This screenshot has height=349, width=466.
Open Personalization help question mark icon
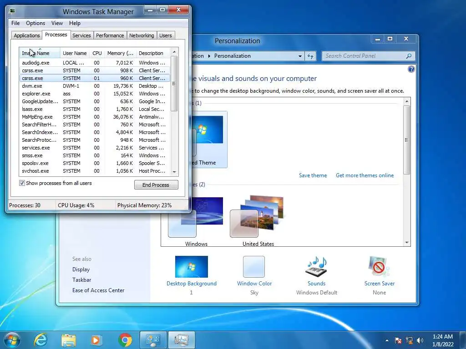point(411,69)
